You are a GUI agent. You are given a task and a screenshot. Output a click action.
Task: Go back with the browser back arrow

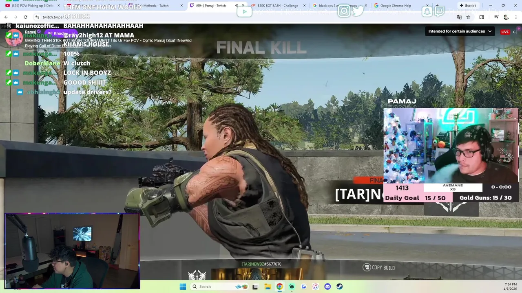click(x=6, y=17)
